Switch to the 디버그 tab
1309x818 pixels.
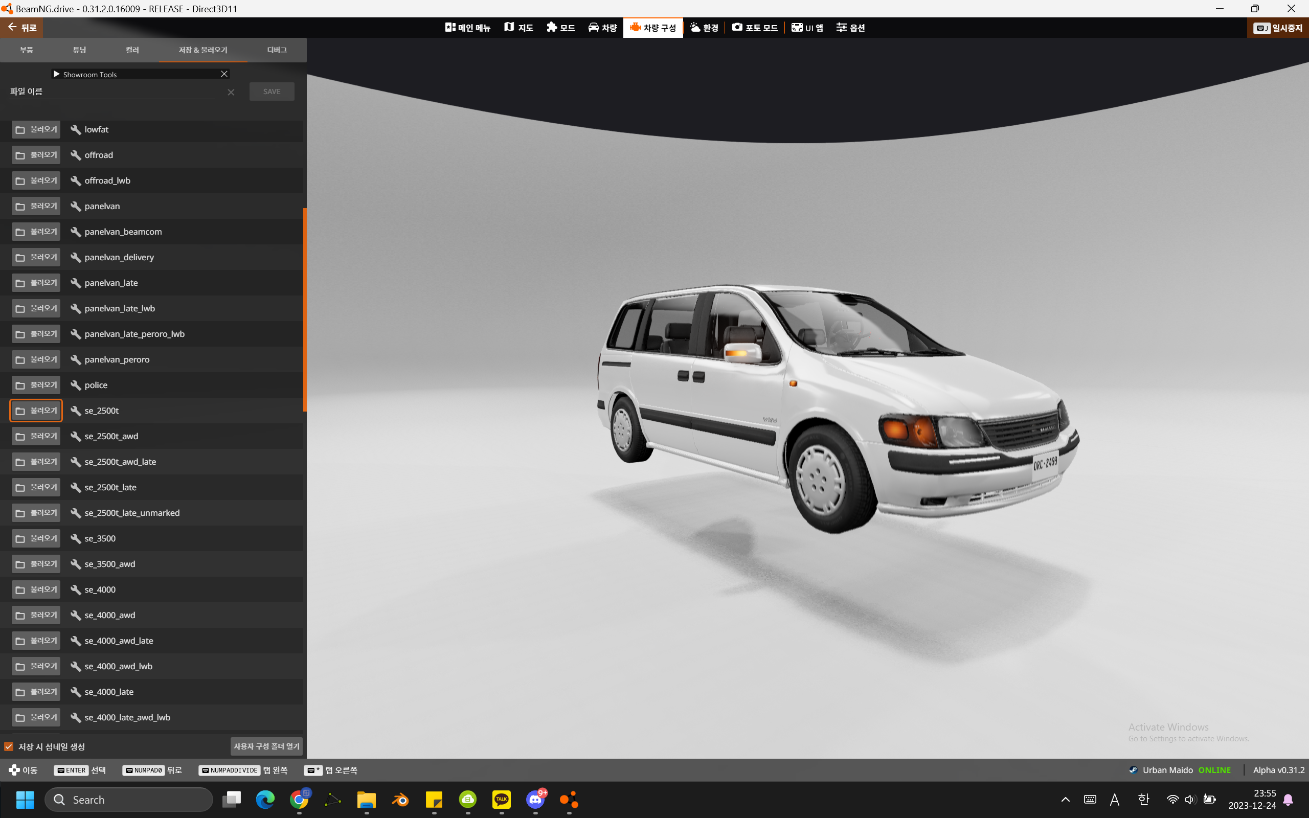pos(277,50)
